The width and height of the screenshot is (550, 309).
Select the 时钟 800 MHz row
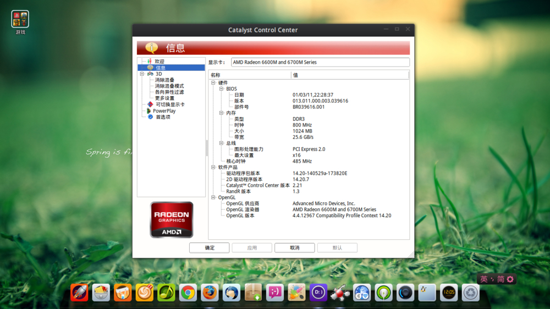point(309,125)
